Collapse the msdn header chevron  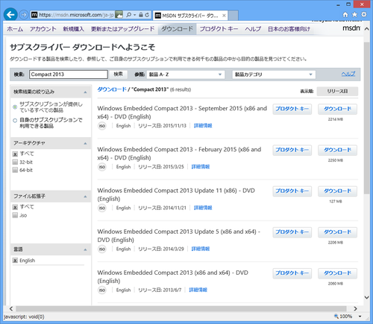[366, 29]
